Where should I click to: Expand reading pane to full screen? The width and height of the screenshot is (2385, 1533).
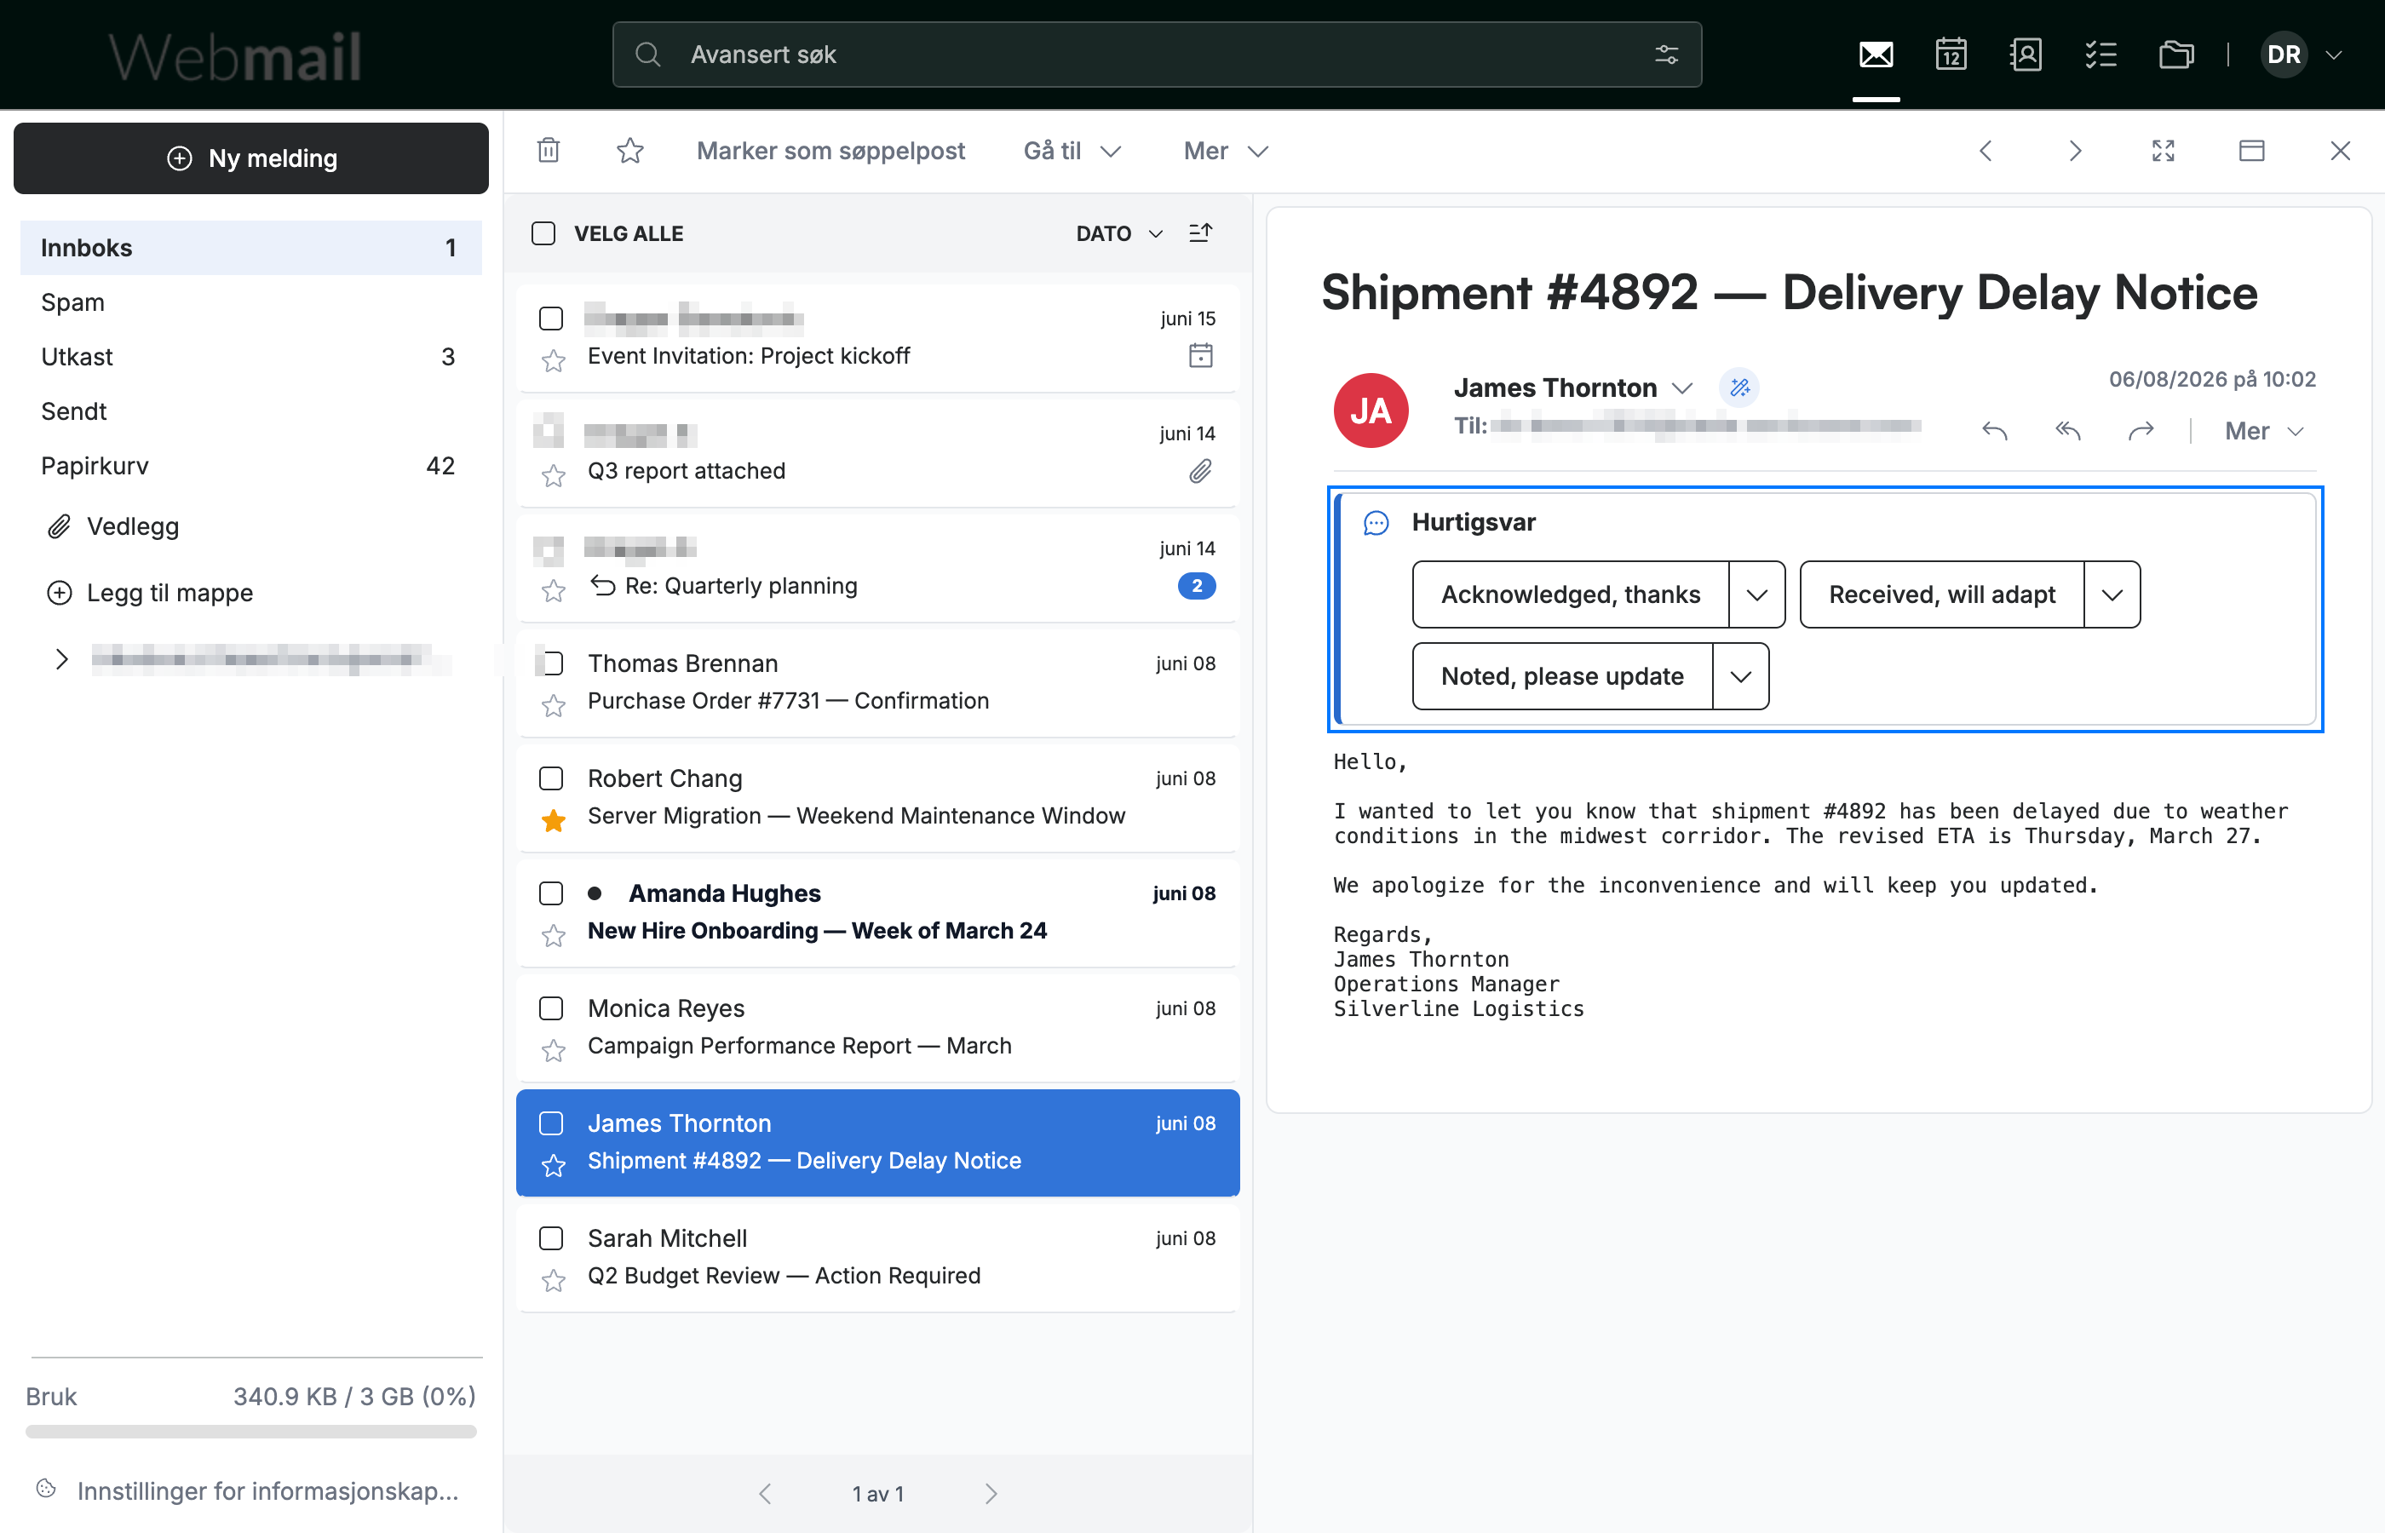(x=2163, y=150)
